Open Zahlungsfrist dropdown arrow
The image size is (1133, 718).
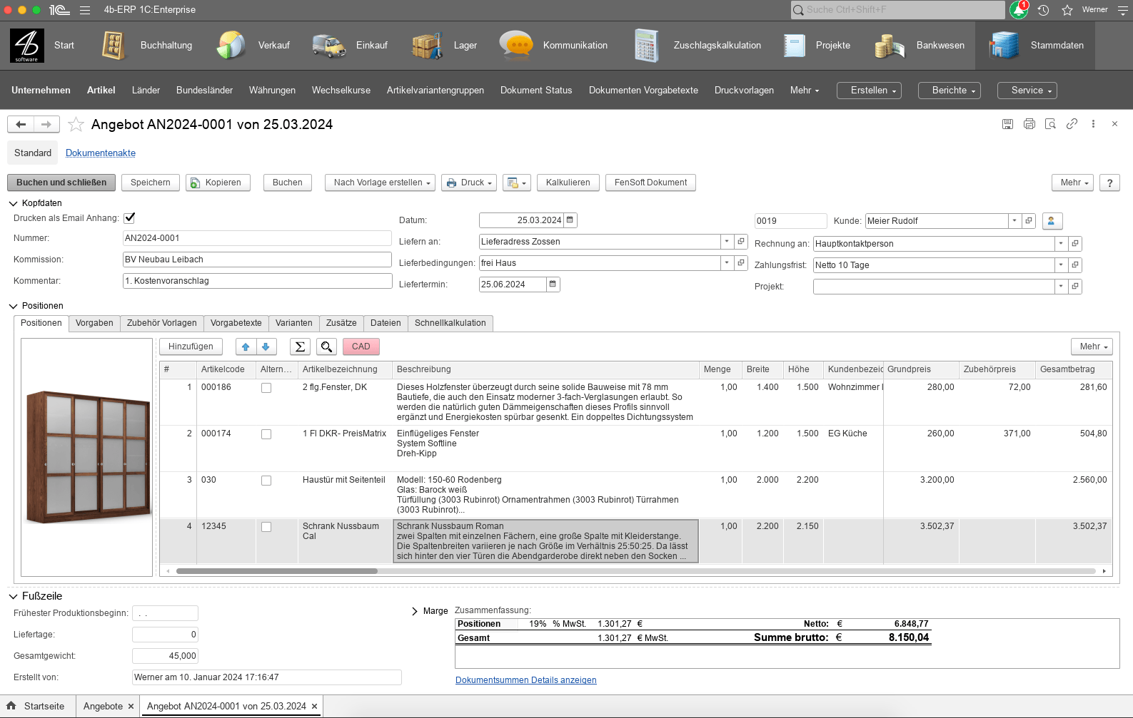tap(1061, 265)
